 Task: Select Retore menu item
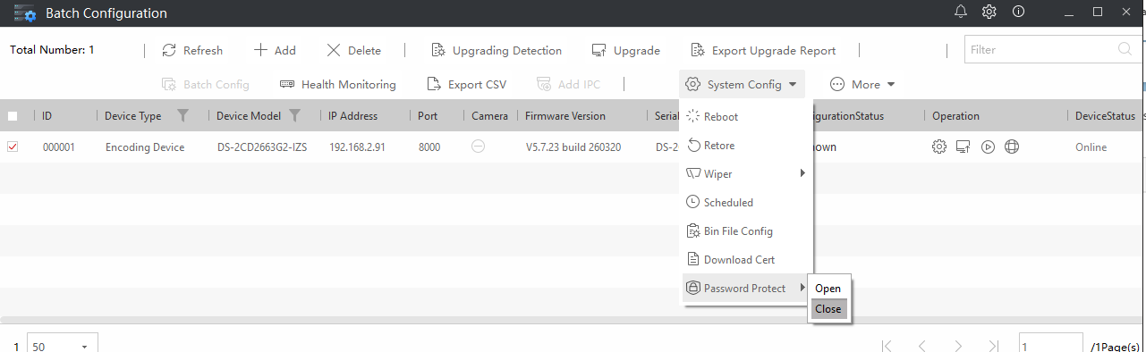click(746, 145)
